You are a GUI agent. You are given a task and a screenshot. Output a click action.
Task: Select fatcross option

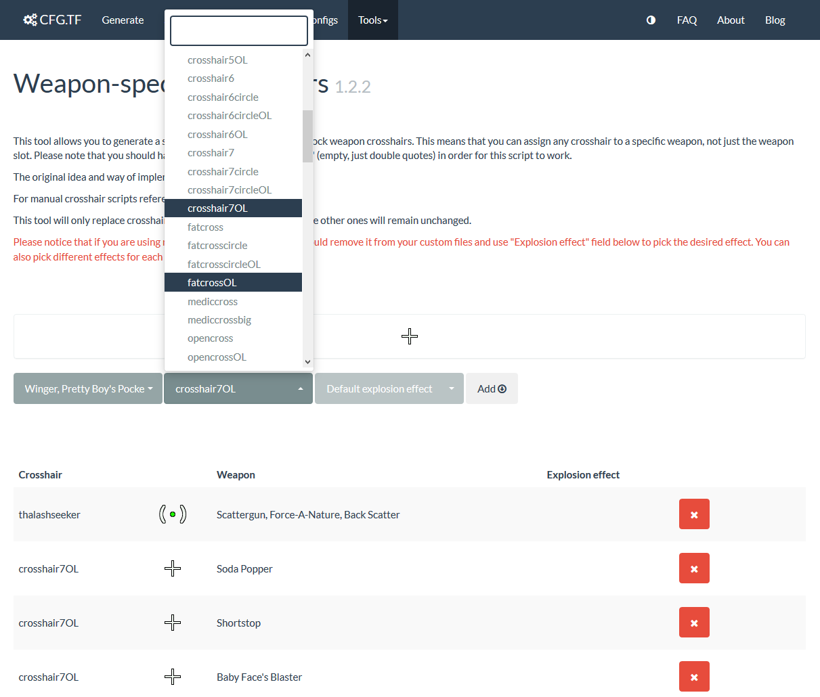click(x=233, y=227)
